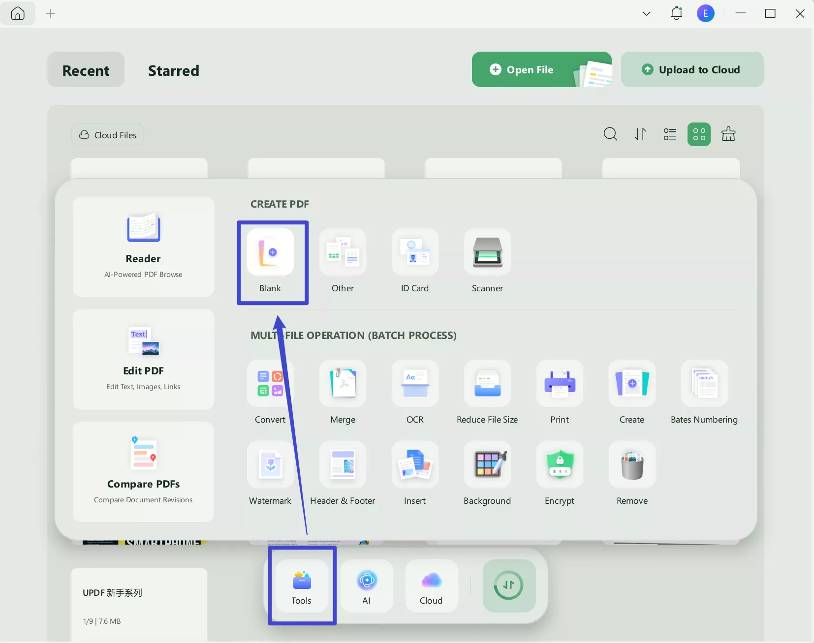This screenshot has height=643, width=814.
Task: Switch to the Starred tab
Action: point(173,70)
